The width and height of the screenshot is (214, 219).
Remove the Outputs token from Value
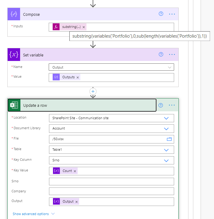click(x=78, y=77)
